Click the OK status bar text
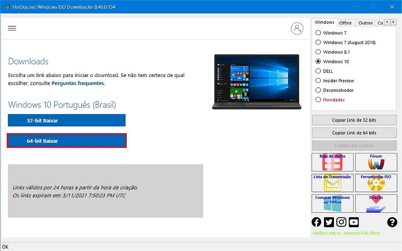 pos(5,247)
